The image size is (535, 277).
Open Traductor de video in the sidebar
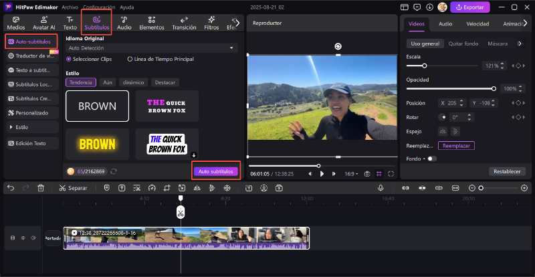(32, 56)
